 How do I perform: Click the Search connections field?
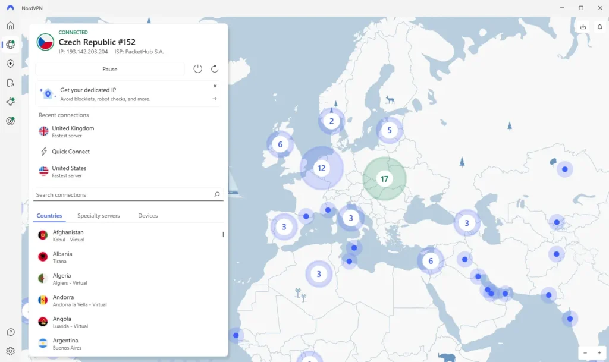122,195
